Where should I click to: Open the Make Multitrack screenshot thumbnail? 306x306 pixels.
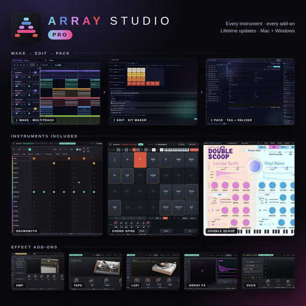point(56,91)
